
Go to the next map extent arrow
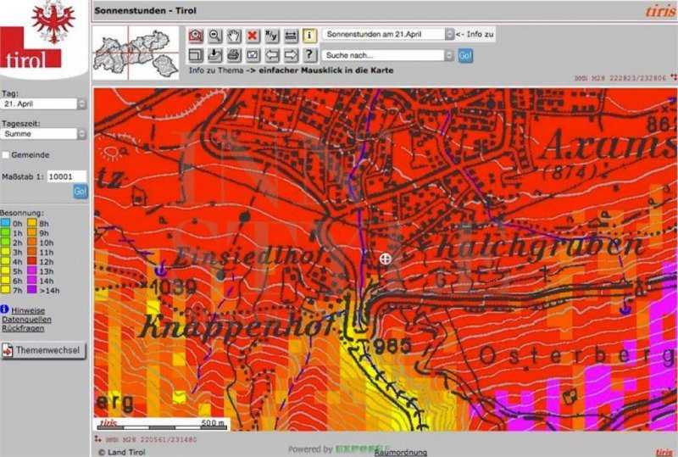click(290, 55)
